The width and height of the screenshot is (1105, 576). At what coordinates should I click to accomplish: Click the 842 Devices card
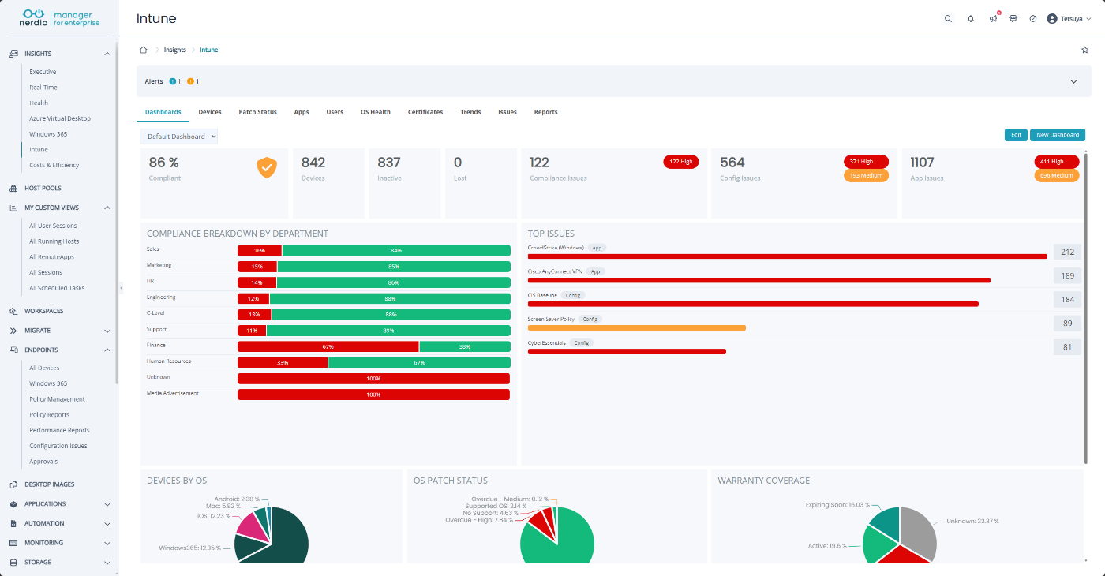(329, 183)
